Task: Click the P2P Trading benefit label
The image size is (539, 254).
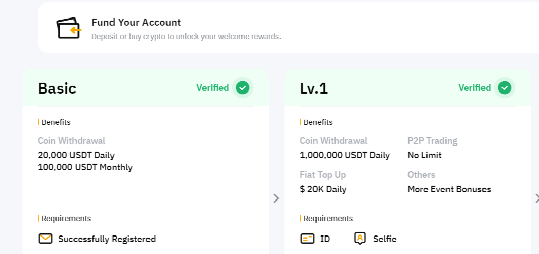Action: 432,141
